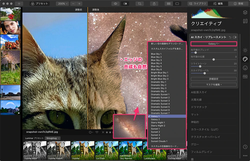
Task: Switch to gallery grid view icon
Action: click(169, 3)
